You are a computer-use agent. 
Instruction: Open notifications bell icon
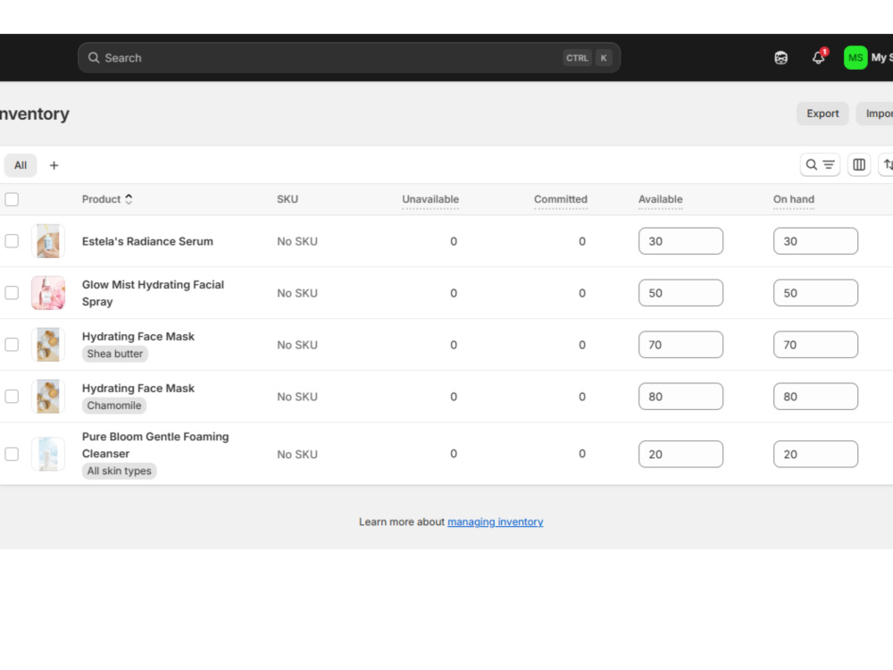point(819,57)
